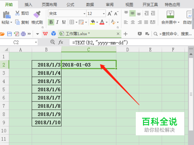Apply cell borders icon
This screenshot has width=194, height=145.
(x=72, y=22)
